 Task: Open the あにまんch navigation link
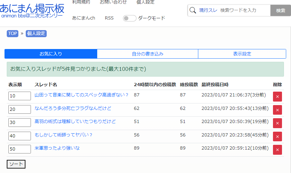click(84, 18)
